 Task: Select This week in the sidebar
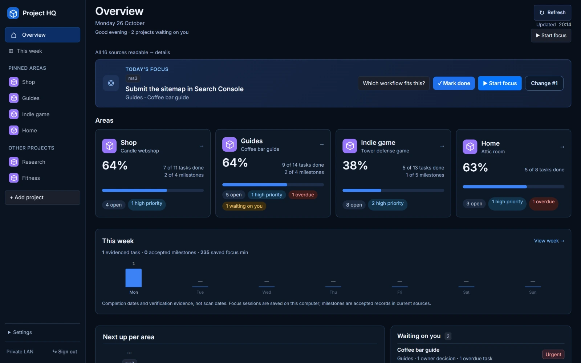click(42, 51)
